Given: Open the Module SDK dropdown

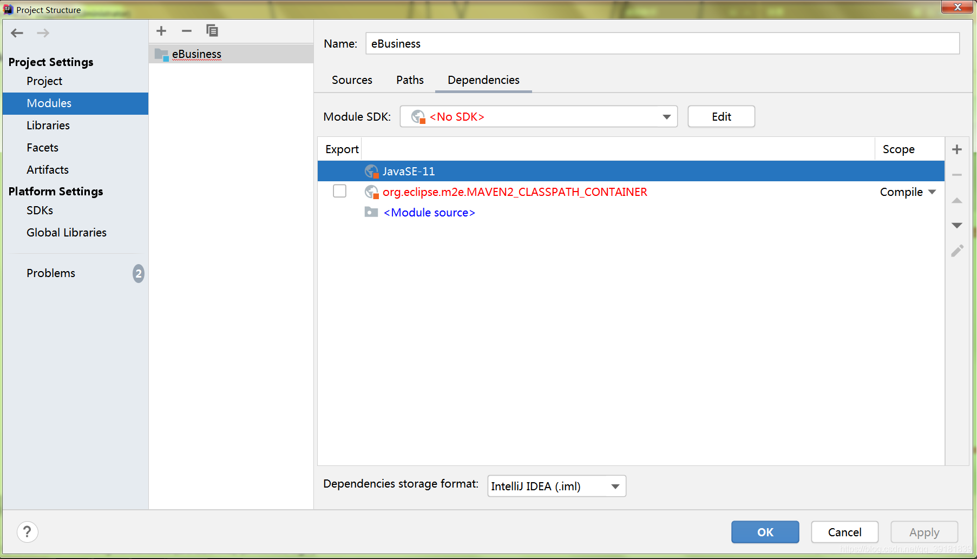Looking at the screenshot, I should (539, 116).
